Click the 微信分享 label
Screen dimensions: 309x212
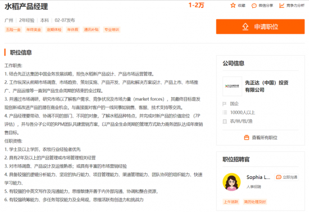pos(266,6)
